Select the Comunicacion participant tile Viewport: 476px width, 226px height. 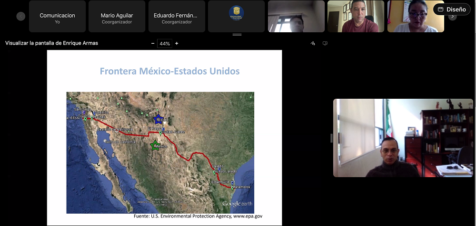tap(57, 17)
